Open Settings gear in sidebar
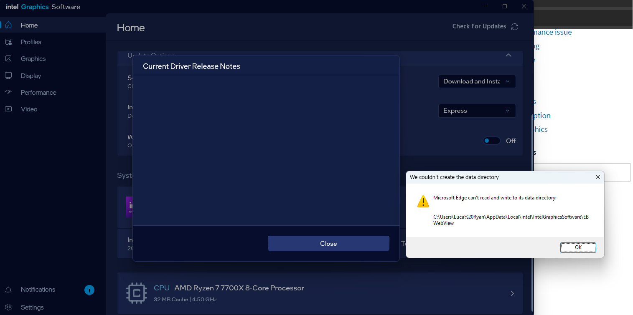 (x=8, y=307)
